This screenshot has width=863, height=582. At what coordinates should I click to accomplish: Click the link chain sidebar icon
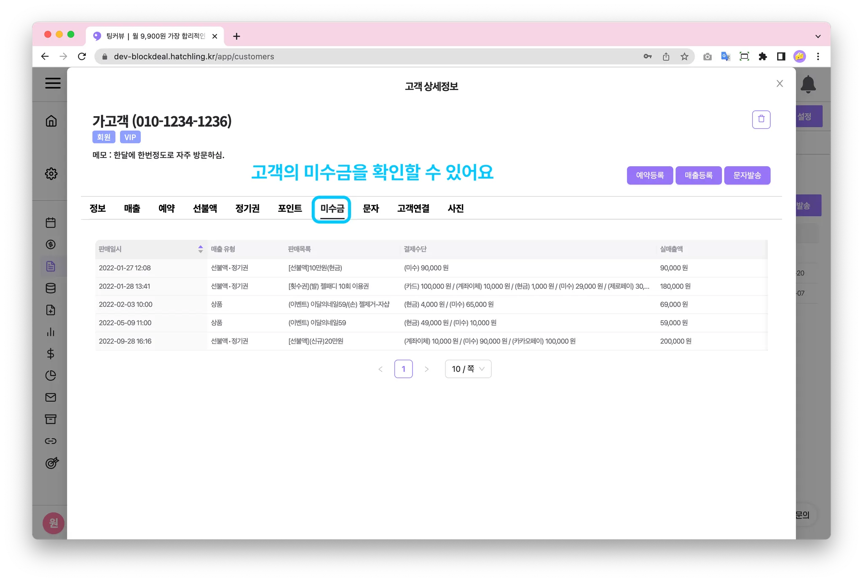(51, 441)
